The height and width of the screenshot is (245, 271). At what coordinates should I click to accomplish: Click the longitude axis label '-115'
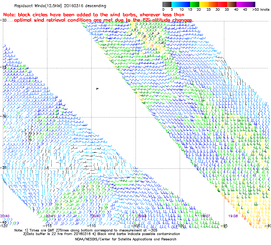pos(47,226)
